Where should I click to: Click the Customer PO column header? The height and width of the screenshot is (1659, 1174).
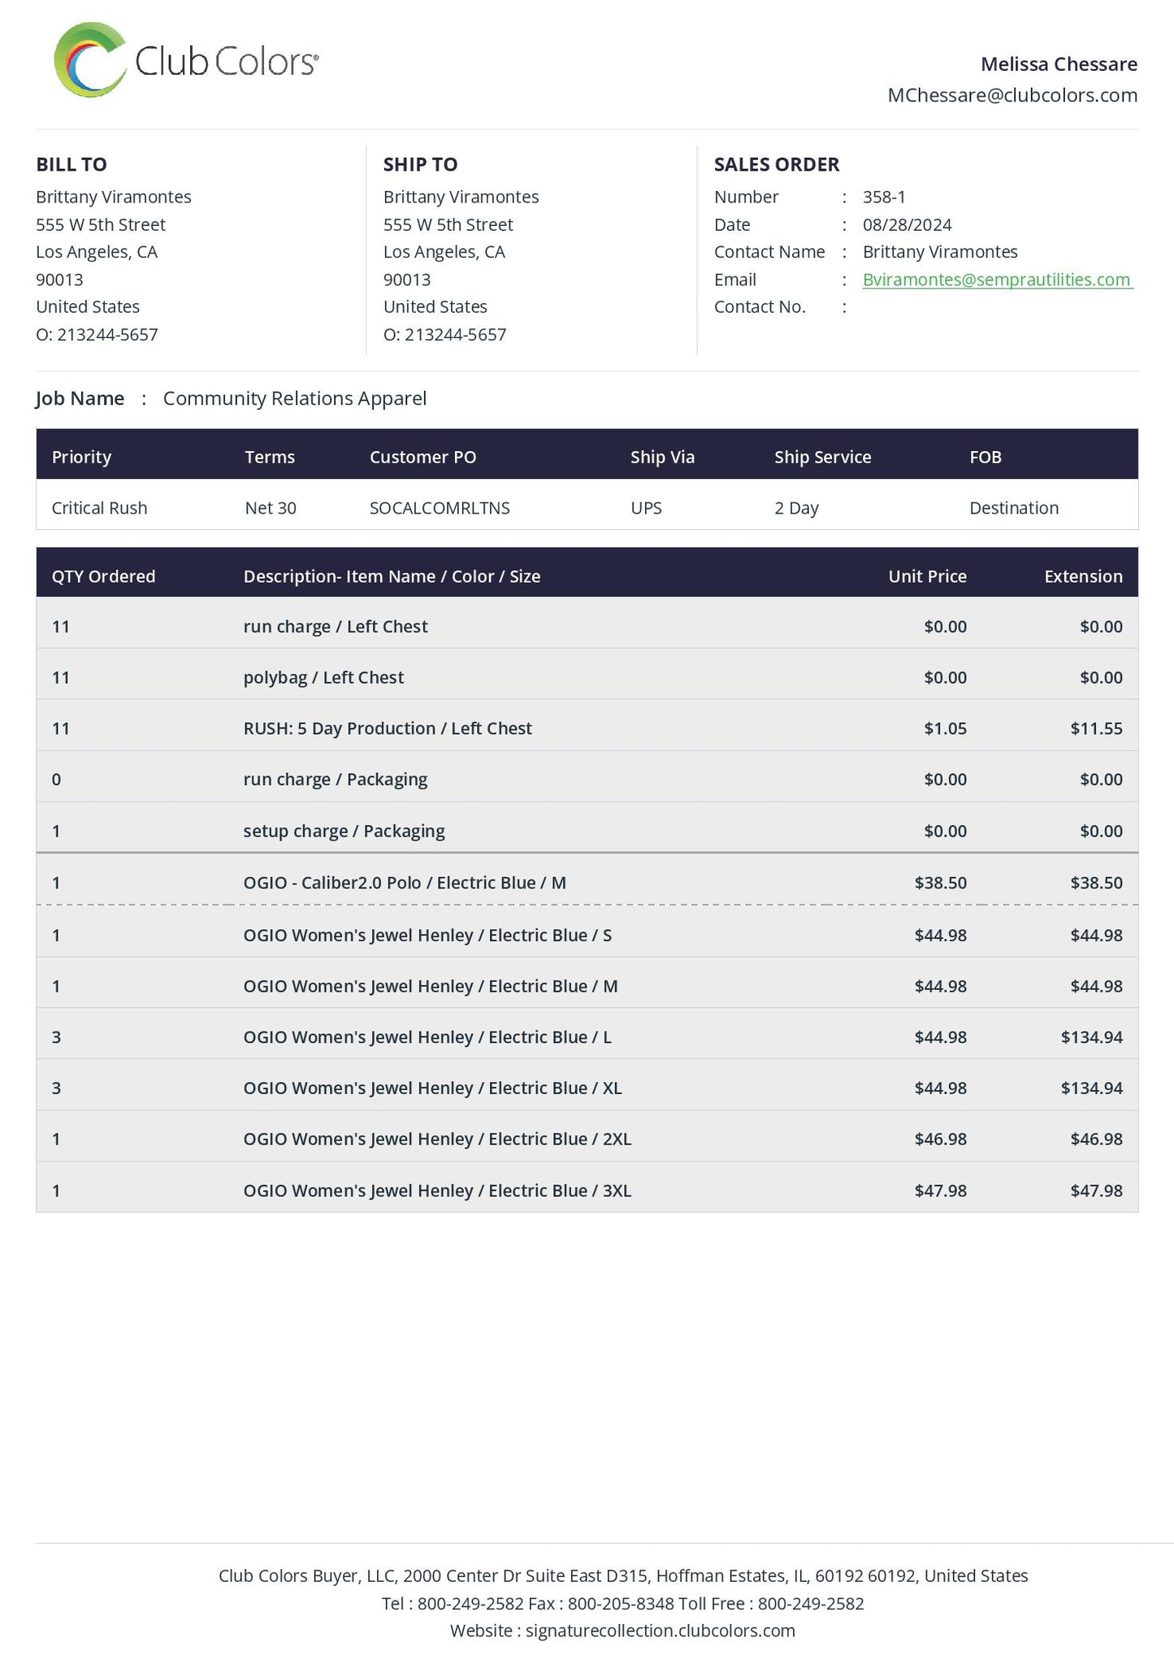[x=422, y=457]
